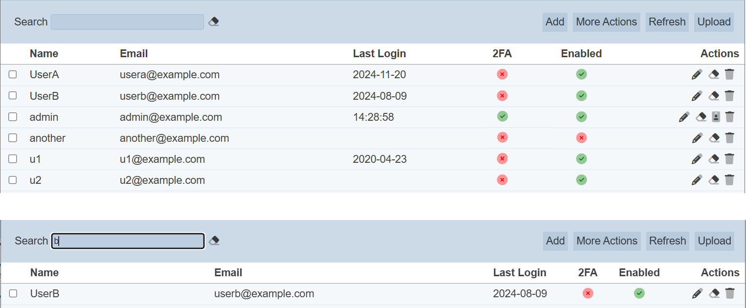Click the eraser icon in the u2 row
This screenshot has height=308, width=746.
coord(714,180)
